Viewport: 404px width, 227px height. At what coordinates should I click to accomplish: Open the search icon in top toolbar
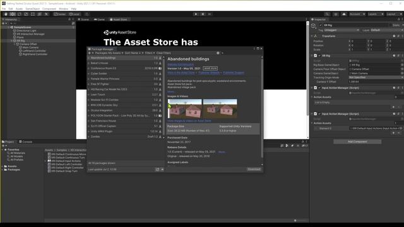point(327,14)
